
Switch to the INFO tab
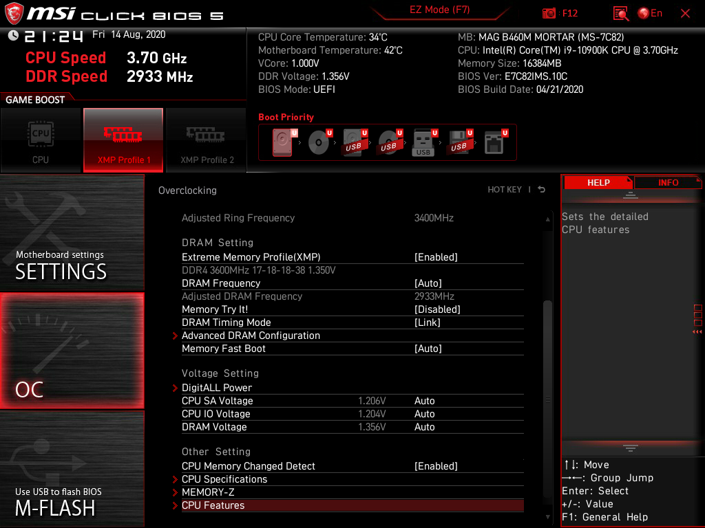[667, 182]
